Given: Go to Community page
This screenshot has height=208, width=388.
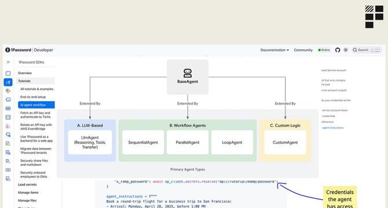Looking at the screenshot, I should [303, 50].
